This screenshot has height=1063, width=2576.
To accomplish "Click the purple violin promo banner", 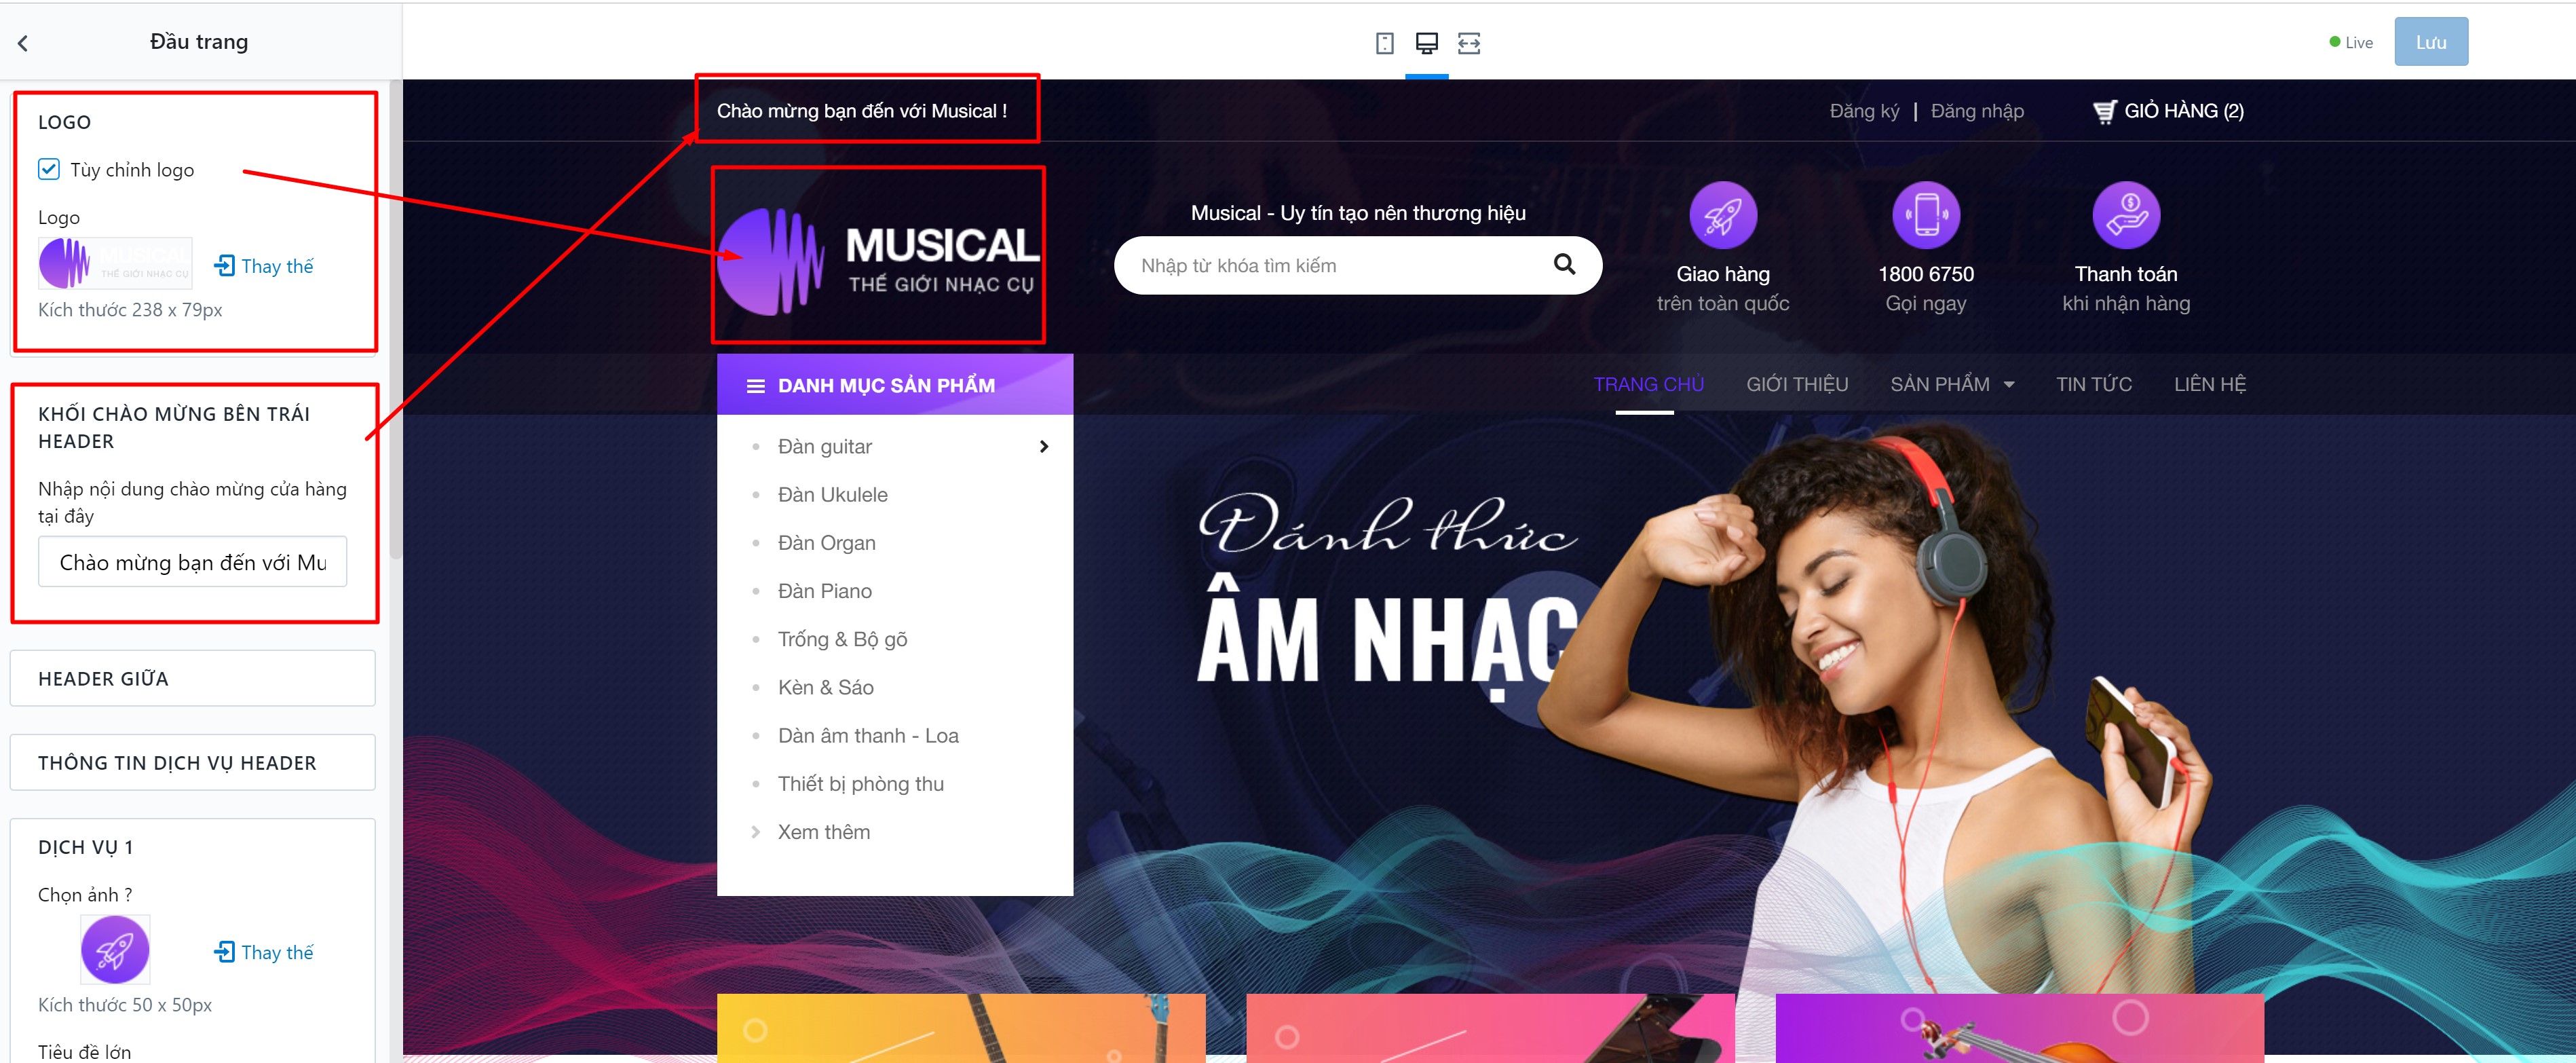I will (2019, 1028).
